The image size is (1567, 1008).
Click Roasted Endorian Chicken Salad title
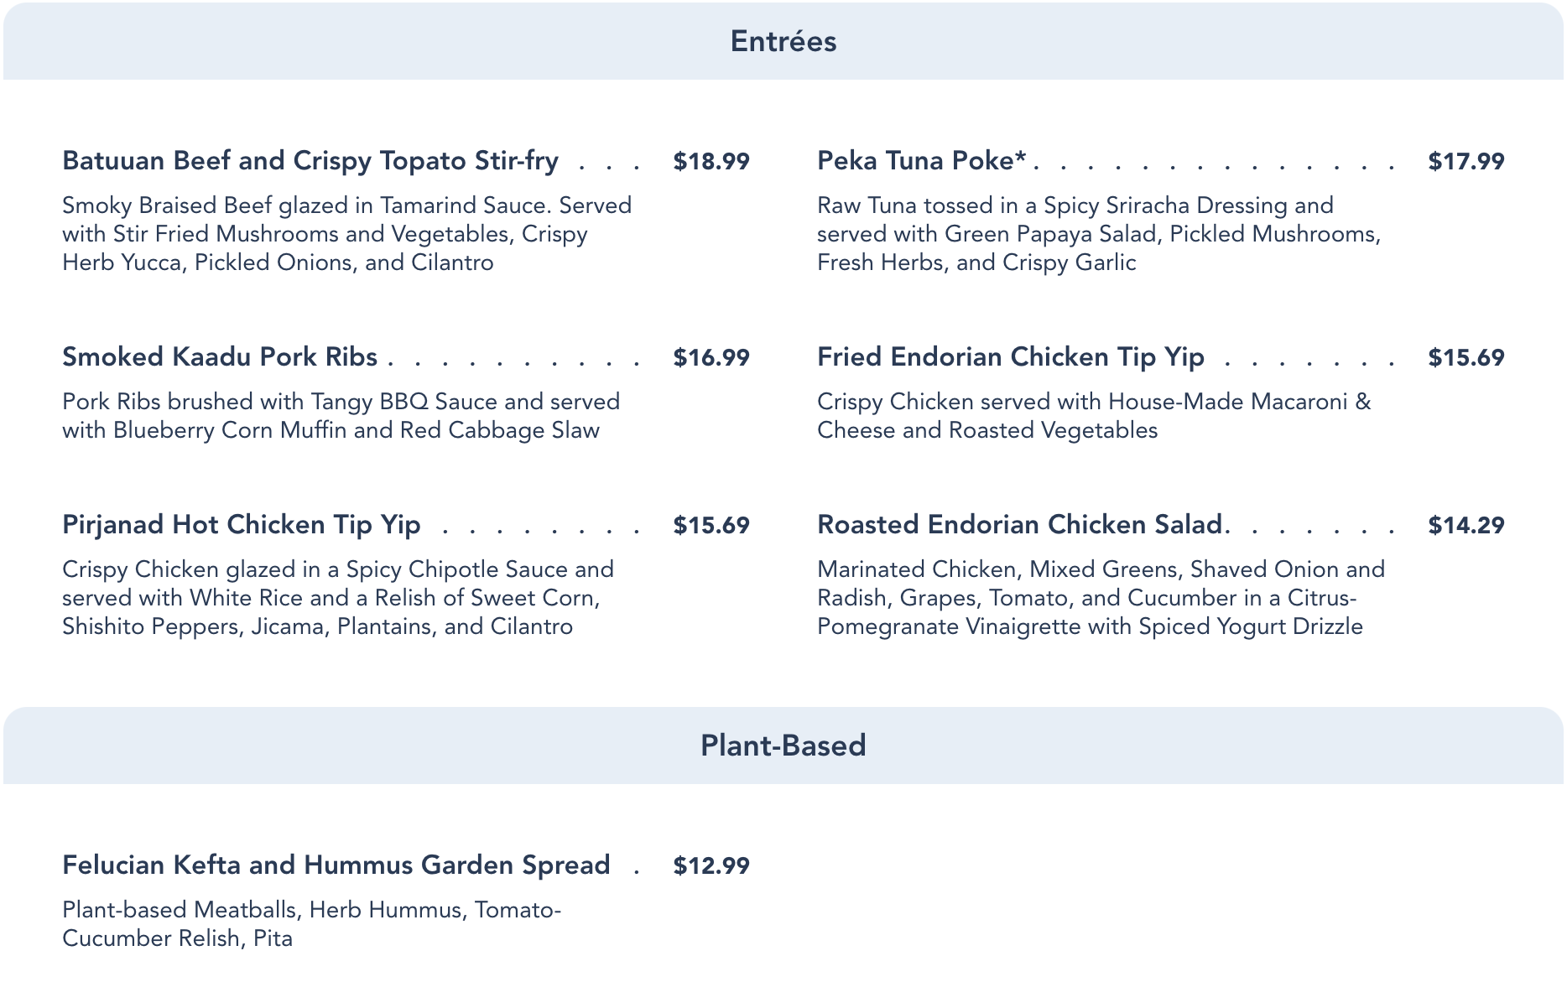click(1020, 525)
